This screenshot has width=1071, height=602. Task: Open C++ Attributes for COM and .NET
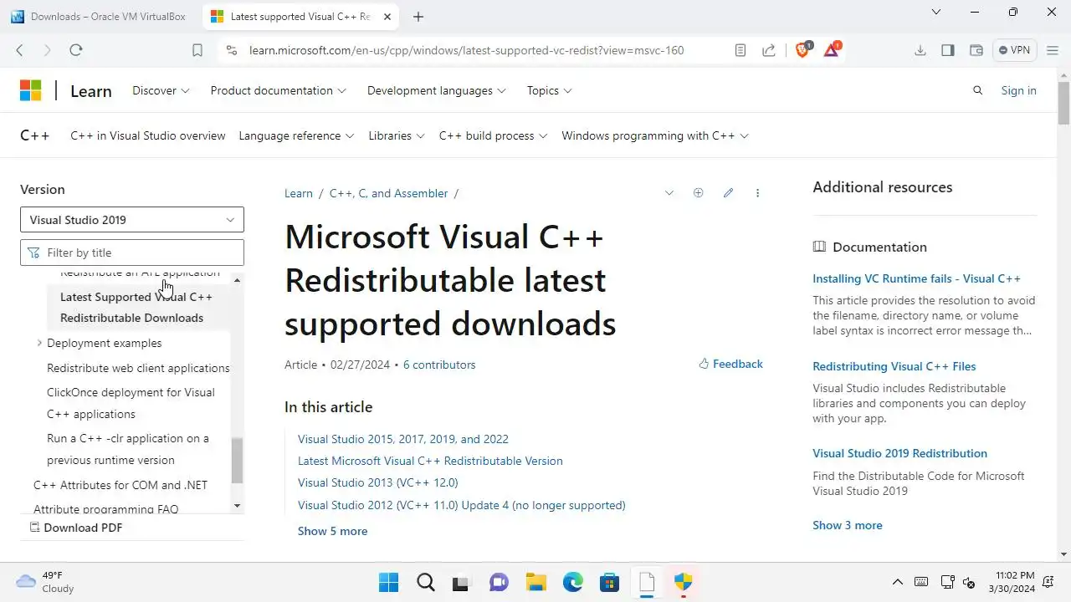point(120,485)
